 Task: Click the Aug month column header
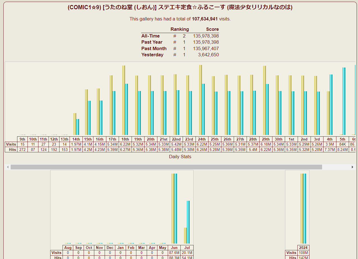coord(68,248)
